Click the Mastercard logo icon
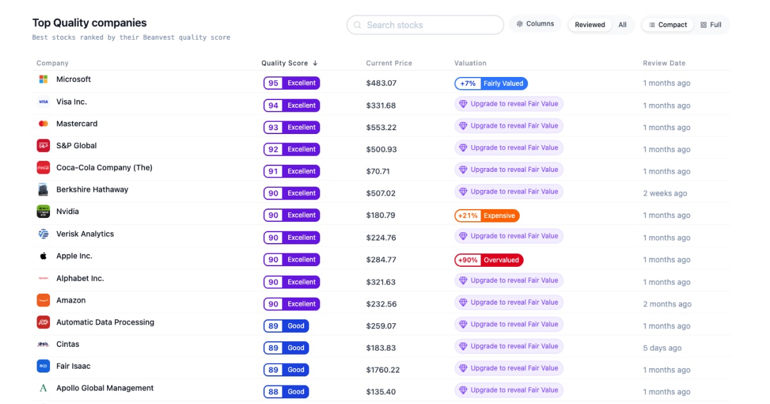Viewport: 770px width, 404px height. [43, 124]
